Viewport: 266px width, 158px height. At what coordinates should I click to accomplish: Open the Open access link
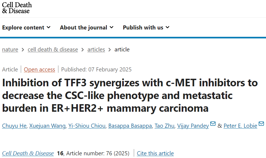point(39,70)
